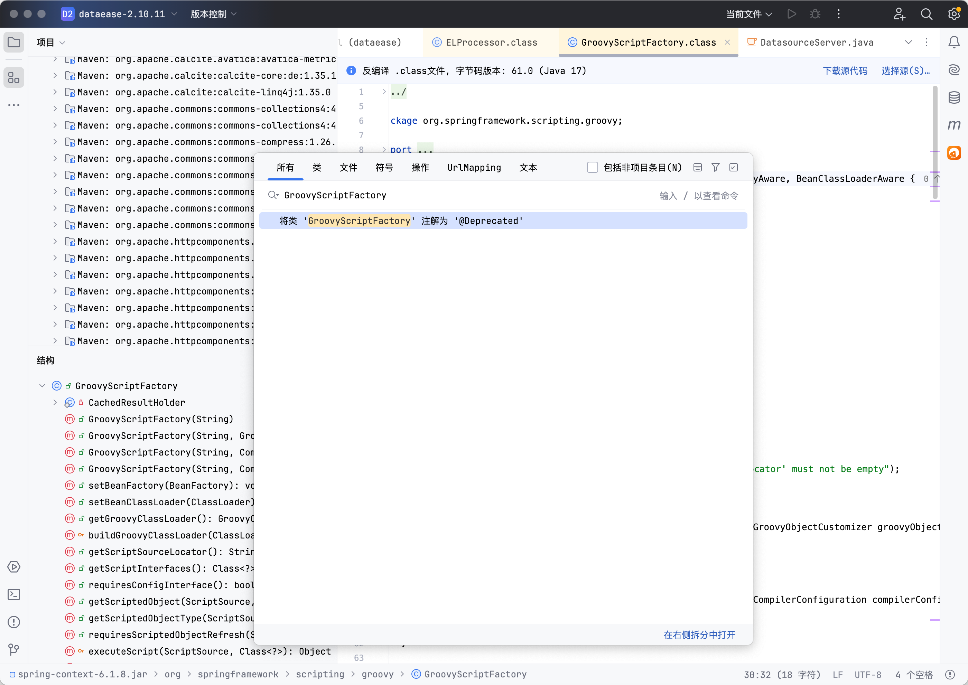Select the '@Deprecated' annotate action result
968x685 pixels.
pos(503,220)
